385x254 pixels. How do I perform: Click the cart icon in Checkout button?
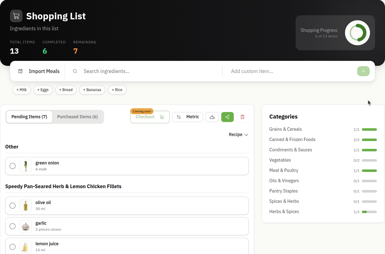pyautogui.click(x=162, y=117)
